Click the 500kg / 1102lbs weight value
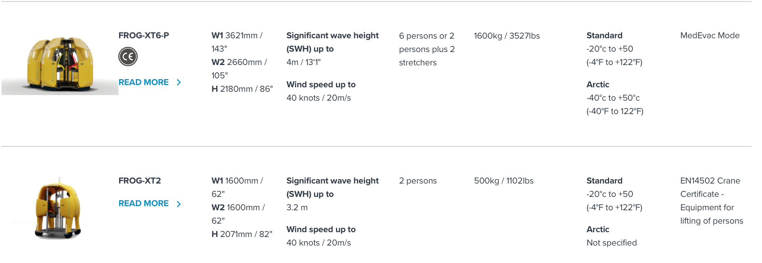Image resolution: width=762 pixels, height=263 pixels. 504,181
